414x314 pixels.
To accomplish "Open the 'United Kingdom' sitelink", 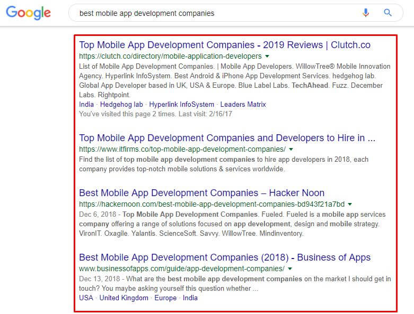I will pos(124,298).
